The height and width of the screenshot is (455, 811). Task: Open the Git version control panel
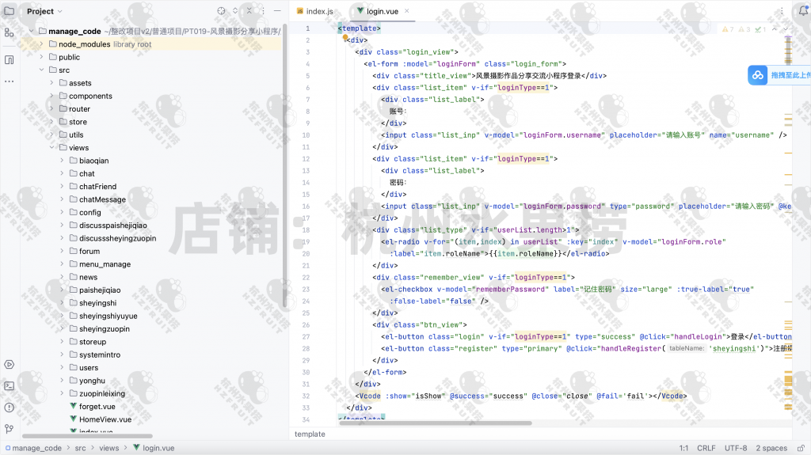point(10,429)
